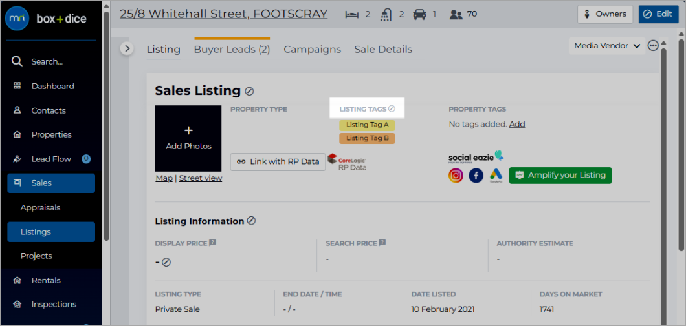Click Link with RP Data button

[278, 161]
